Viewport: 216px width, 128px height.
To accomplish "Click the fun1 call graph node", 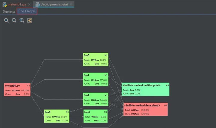I will point(96,79).
